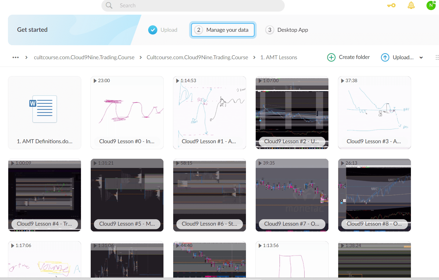Open Cloud9 Lesson #2 video thumbnail
The height and width of the screenshot is (280, 439).
pyautogui.click(x=292, y=113)
